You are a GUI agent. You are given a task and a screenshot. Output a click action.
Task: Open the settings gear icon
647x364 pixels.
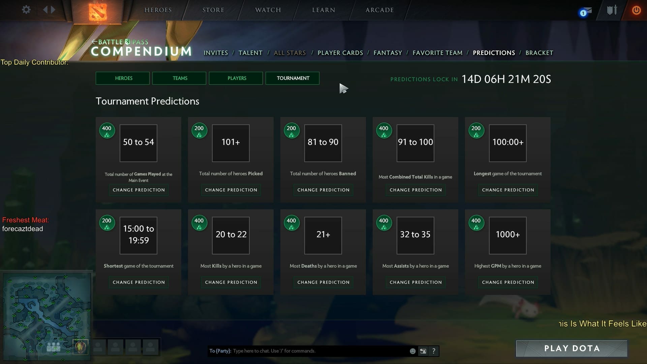[26, 10]
